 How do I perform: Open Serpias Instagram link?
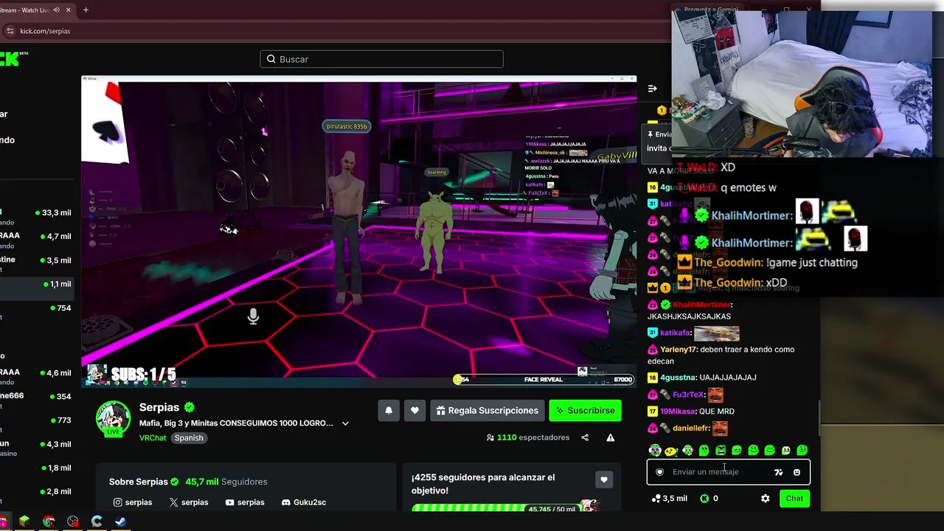click(x=133, y=502)
